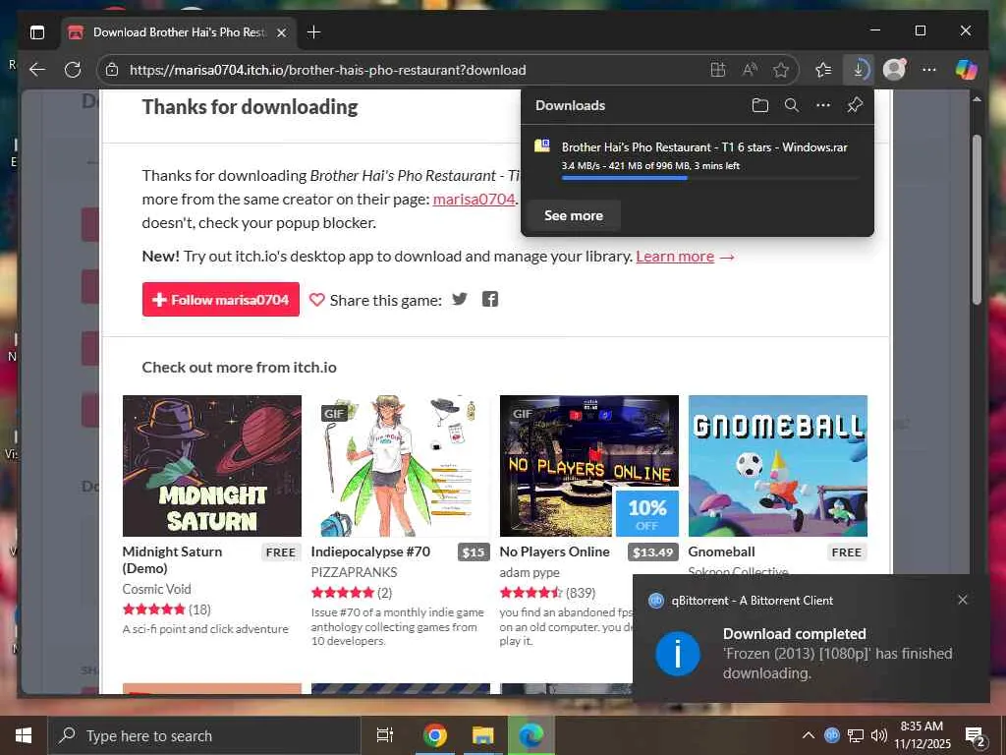Switch to Edge taskbar icon
This screenshot has width=1006, height=755.
(531, 735)
